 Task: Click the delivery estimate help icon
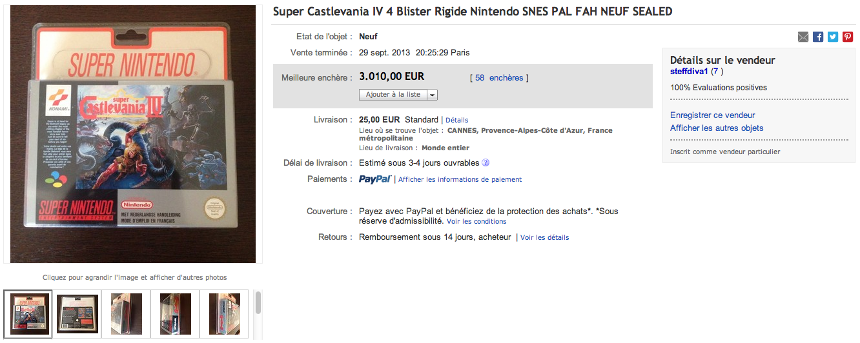[x=486, y=163]
